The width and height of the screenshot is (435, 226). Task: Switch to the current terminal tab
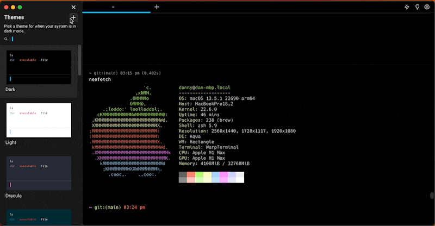pos(116,7)
